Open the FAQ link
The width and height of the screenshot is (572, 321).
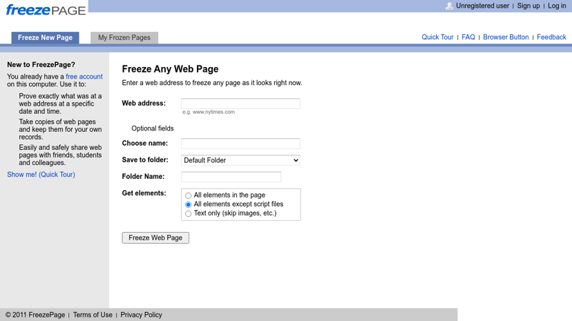click(x=468, y=37)
